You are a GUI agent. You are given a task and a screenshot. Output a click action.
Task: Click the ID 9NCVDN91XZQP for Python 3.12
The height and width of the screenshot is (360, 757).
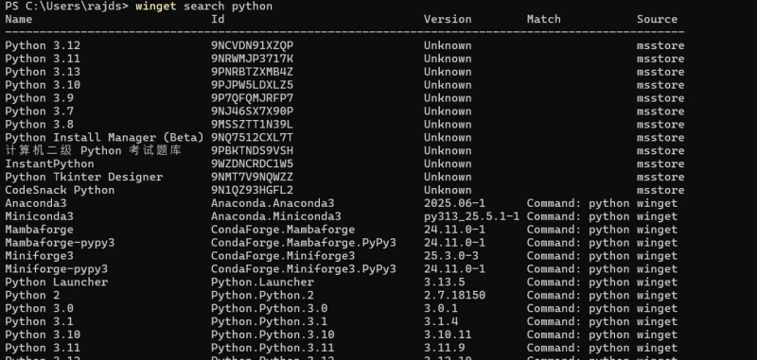tap(252, 45)
